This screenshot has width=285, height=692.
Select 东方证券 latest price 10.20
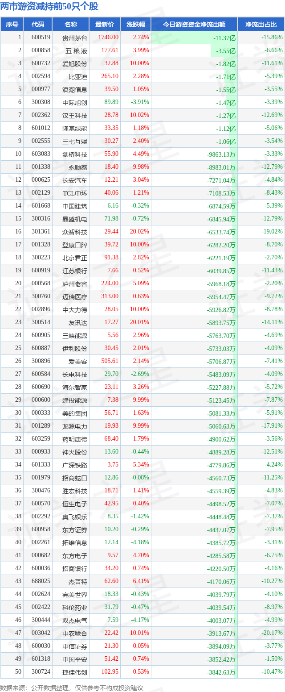coord(111,530)
